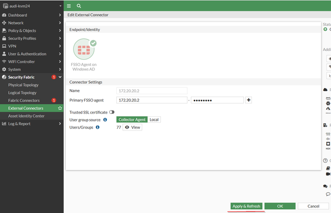The width and height of the screenshot is (331, 213).
Task: Click info icon beside Users/Groups
Action: pos(97,127)
